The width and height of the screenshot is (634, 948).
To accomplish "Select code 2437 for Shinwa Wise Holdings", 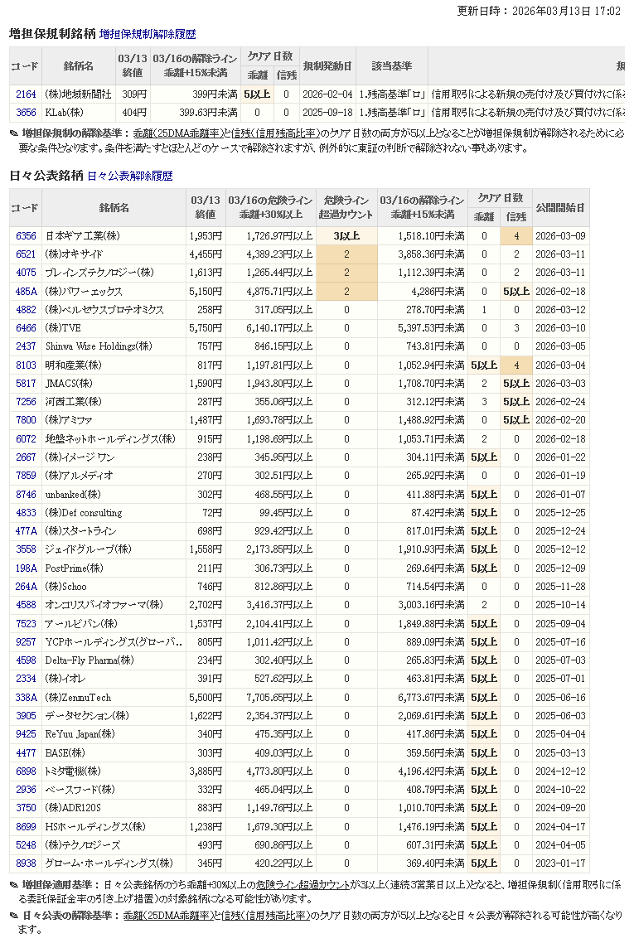I will (26, 346).
